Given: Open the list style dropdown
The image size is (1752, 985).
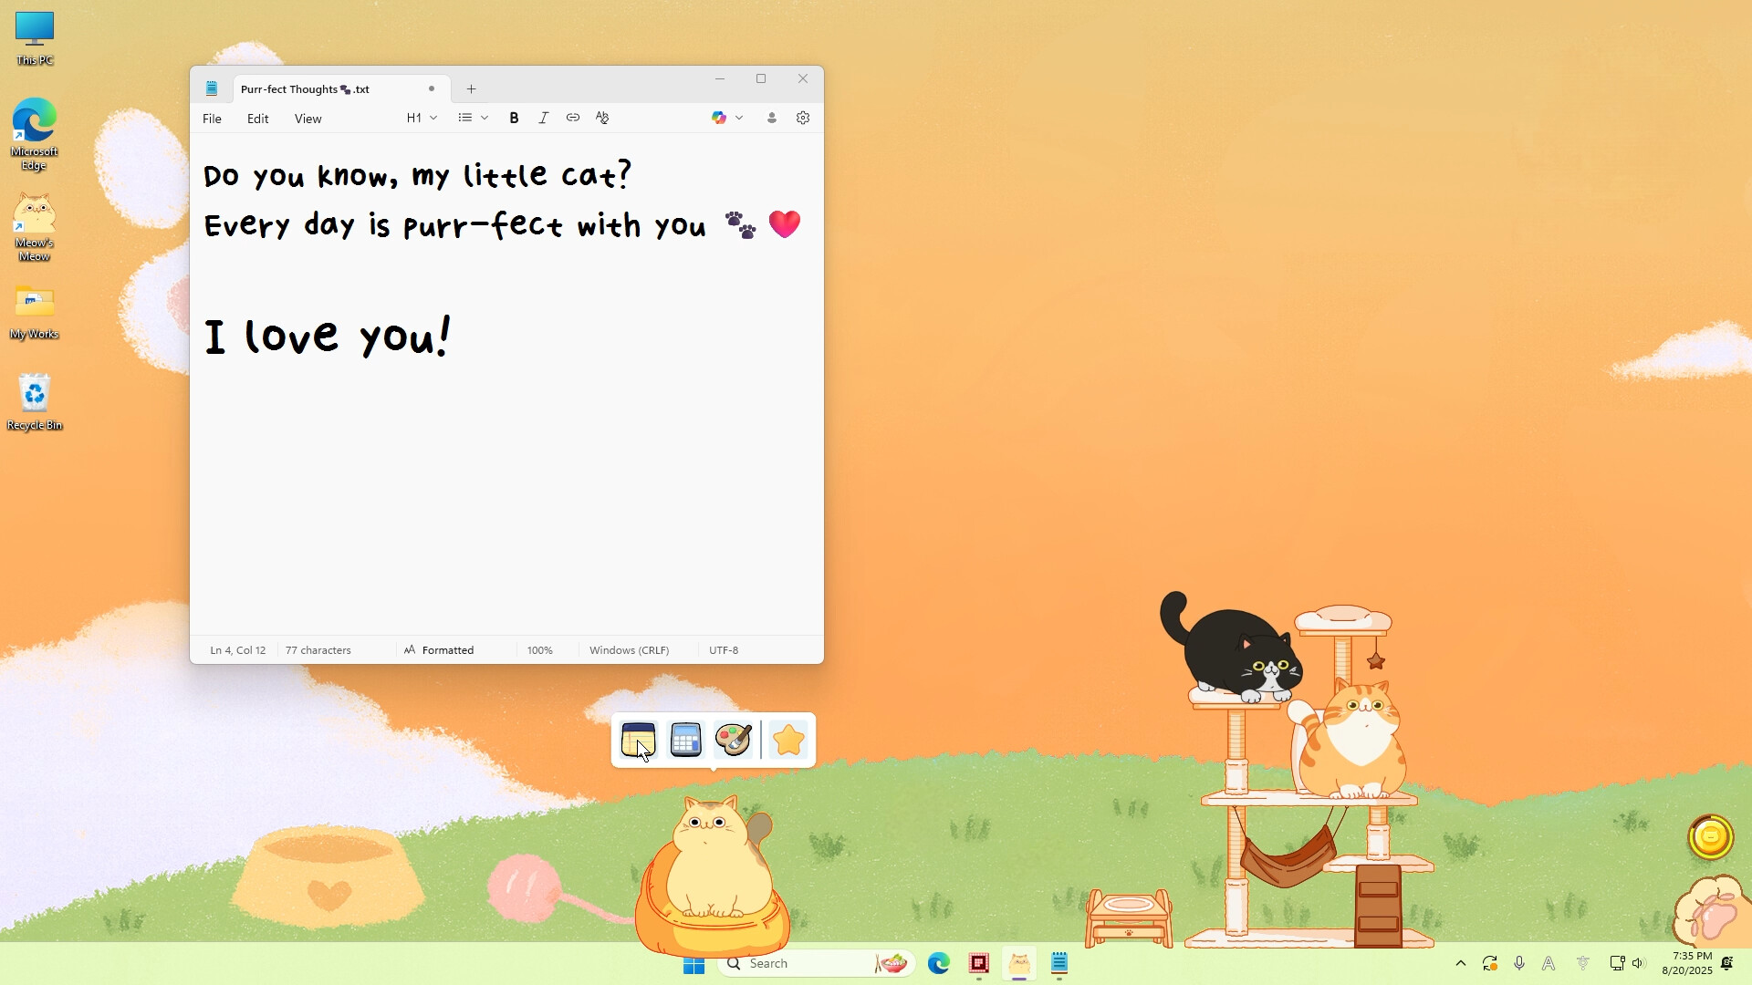Looking at the screenshot, I should (x=485, y=117).
